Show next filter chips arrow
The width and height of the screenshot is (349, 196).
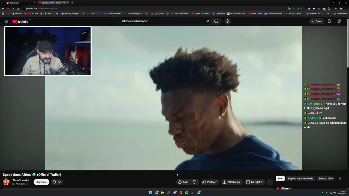click(340, 179)
